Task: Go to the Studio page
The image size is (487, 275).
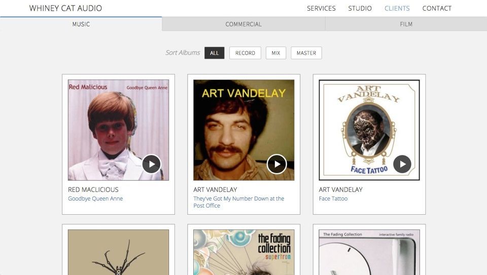Action: tap(360, 8)
